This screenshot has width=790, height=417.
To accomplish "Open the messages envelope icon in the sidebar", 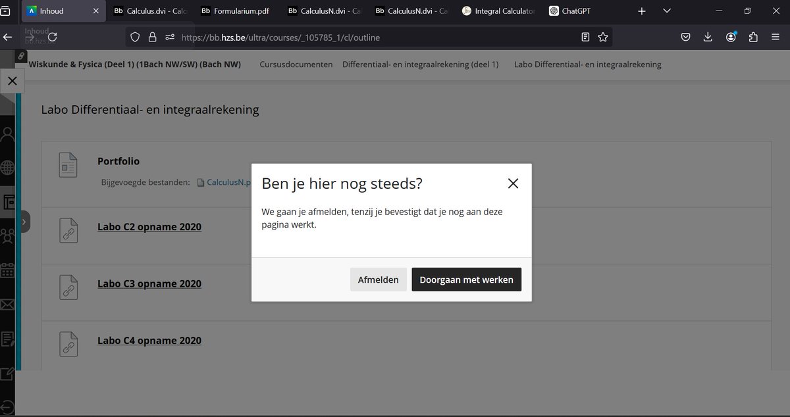I will point(7,305).
